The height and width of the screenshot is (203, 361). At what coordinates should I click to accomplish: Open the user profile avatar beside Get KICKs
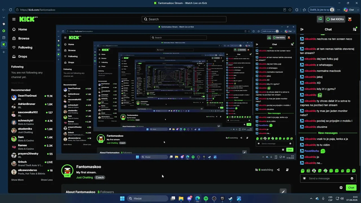(x=350, y=19)
